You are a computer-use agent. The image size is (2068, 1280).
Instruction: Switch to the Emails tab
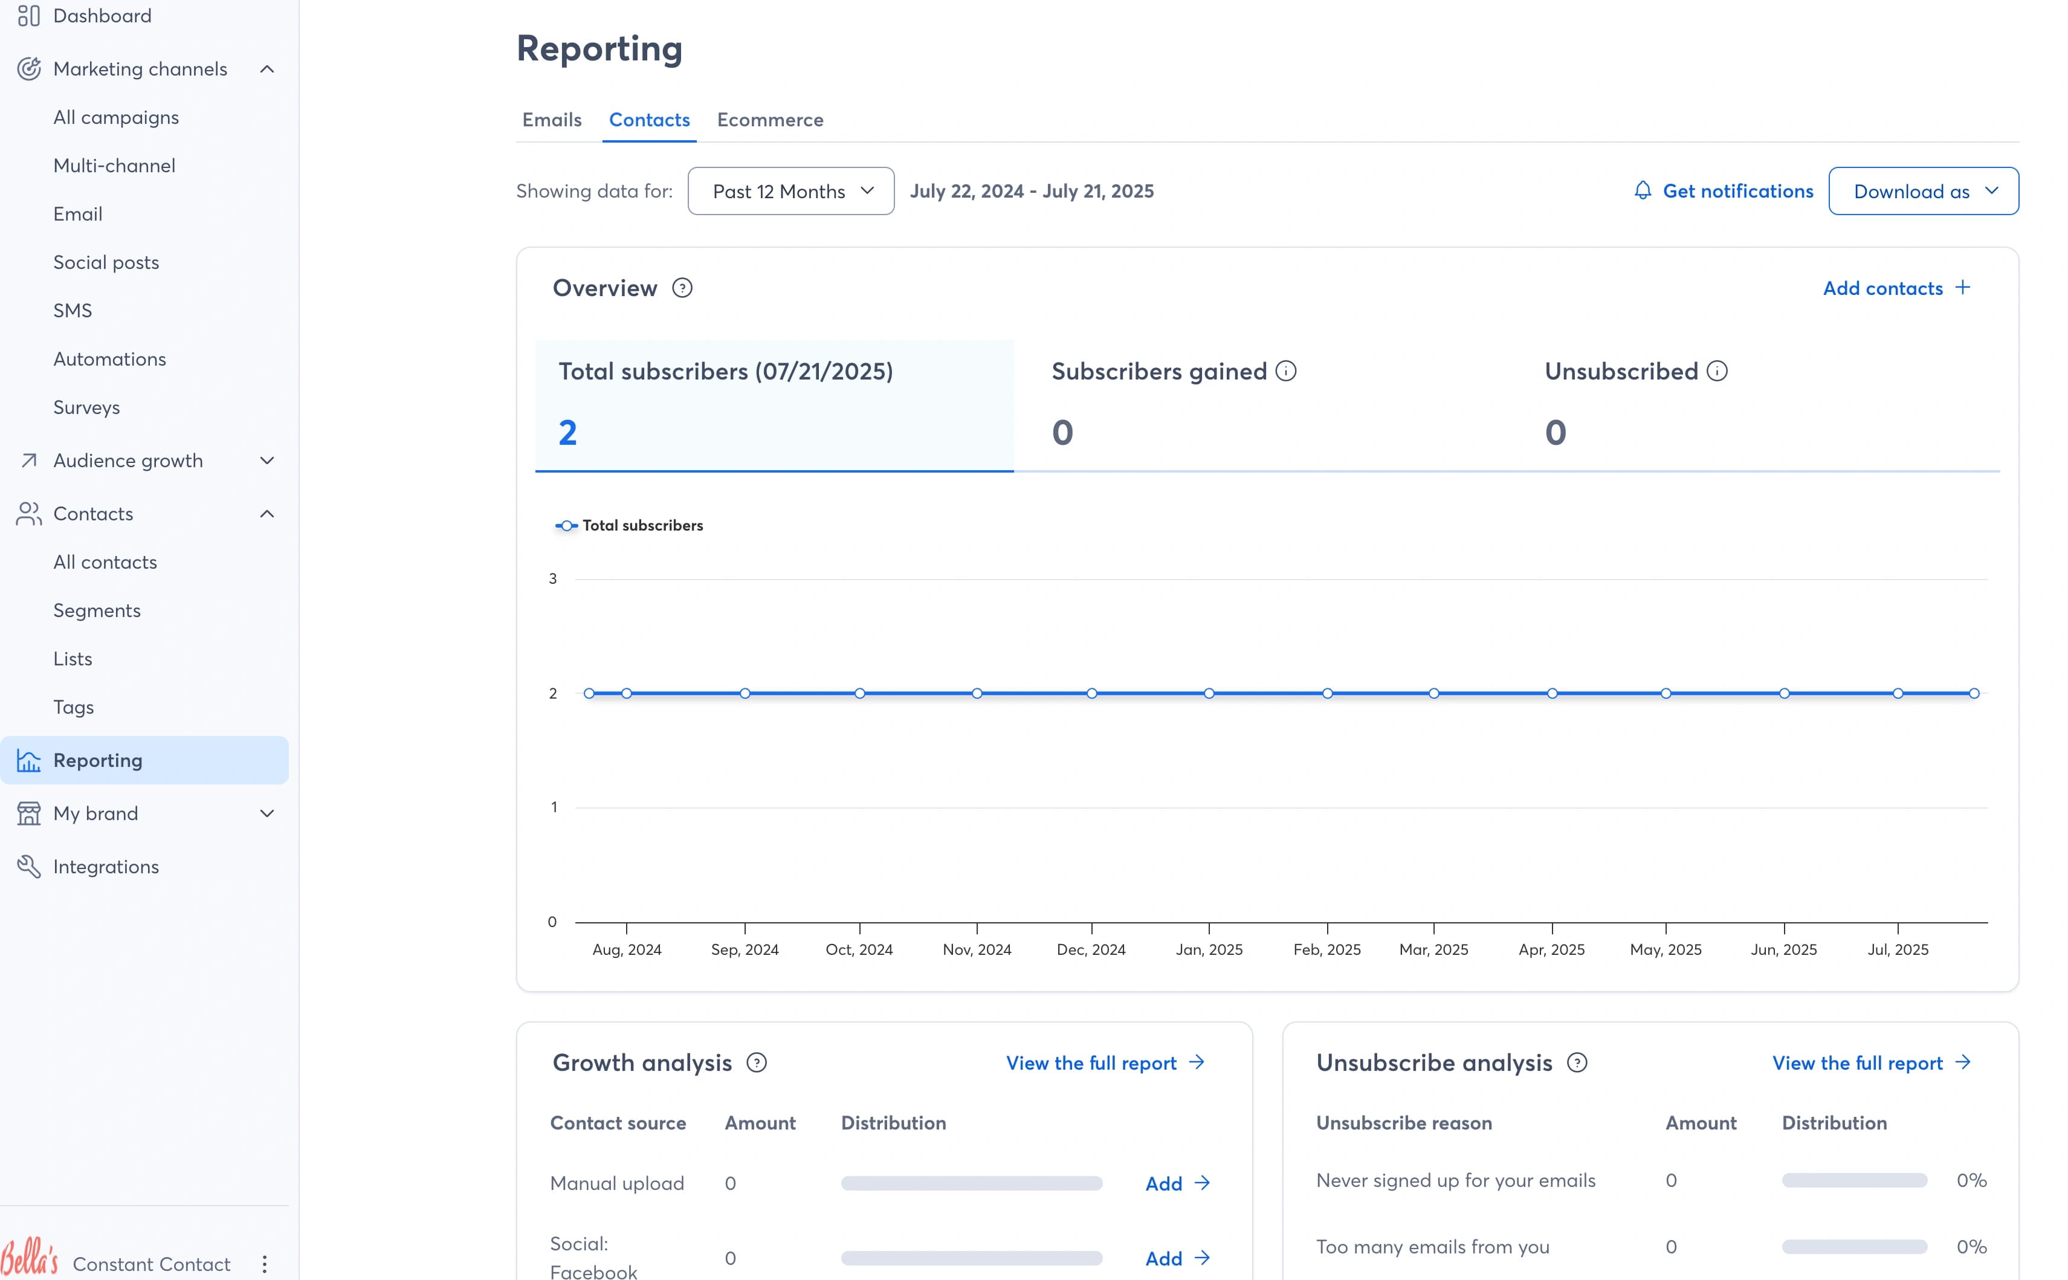552,120
